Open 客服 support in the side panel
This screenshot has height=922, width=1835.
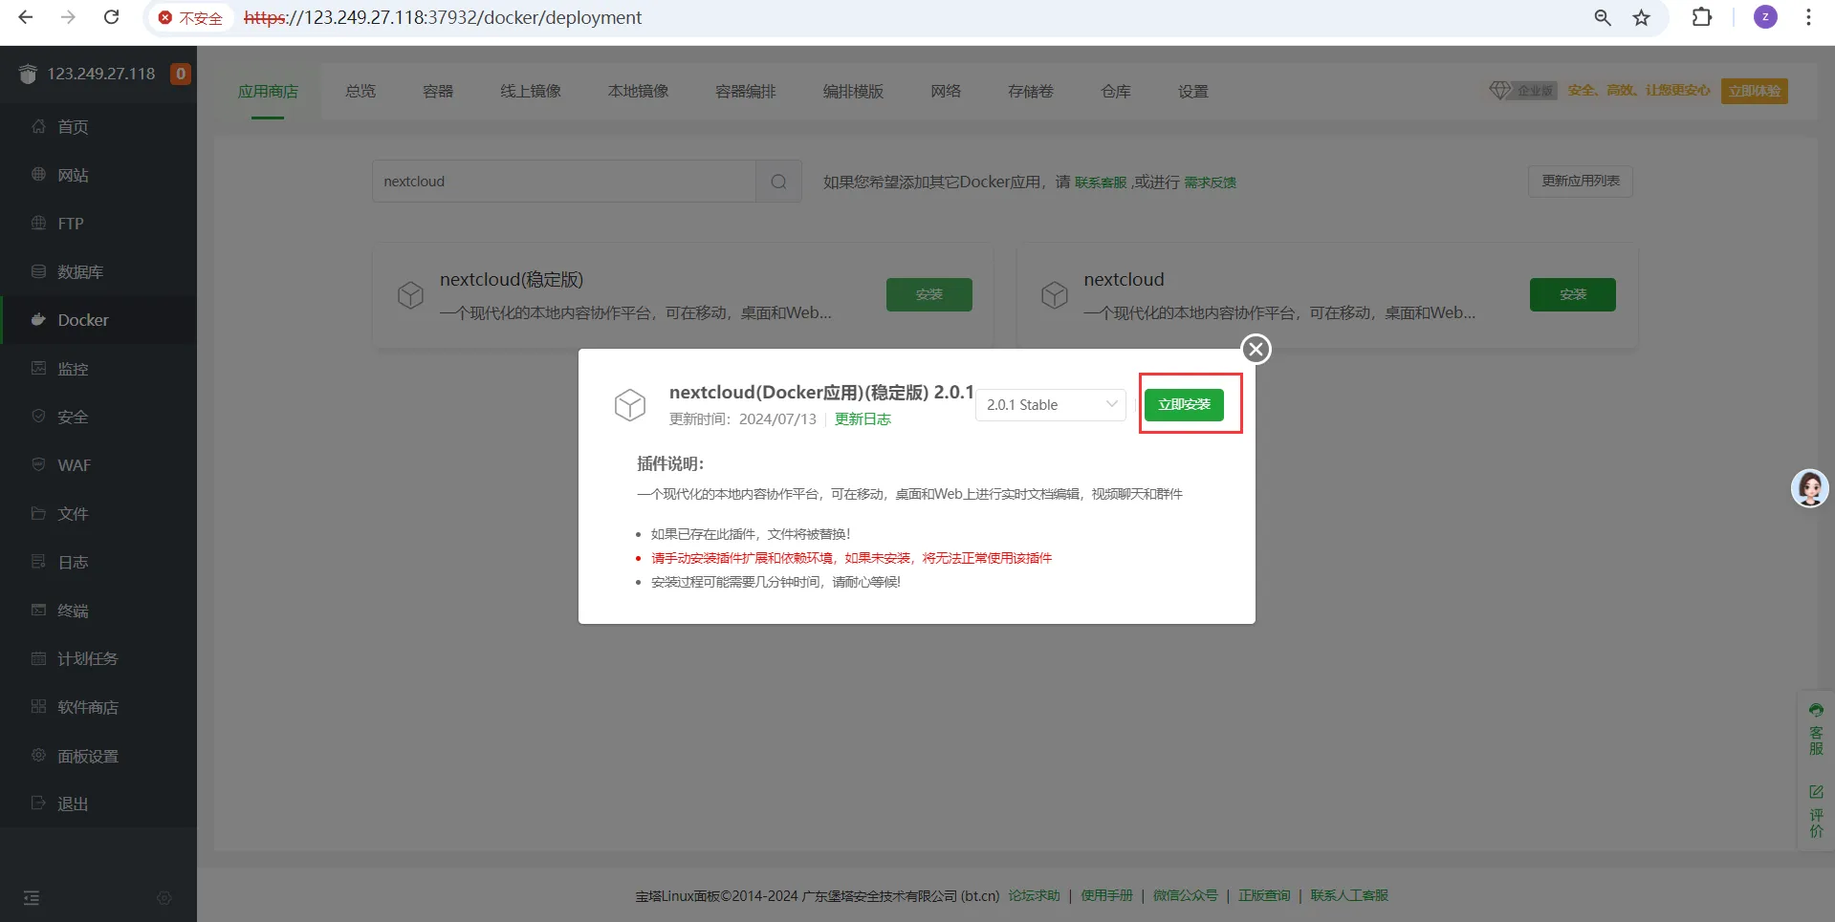click(x=1816, y=729)
